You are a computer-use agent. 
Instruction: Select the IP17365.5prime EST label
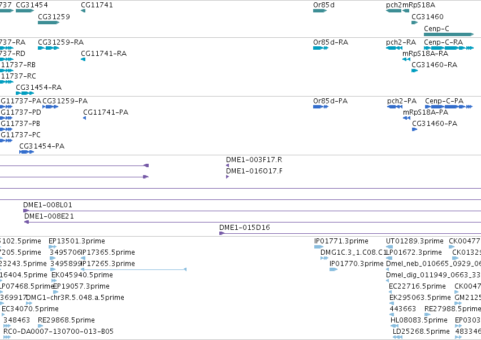coord(108,252)
